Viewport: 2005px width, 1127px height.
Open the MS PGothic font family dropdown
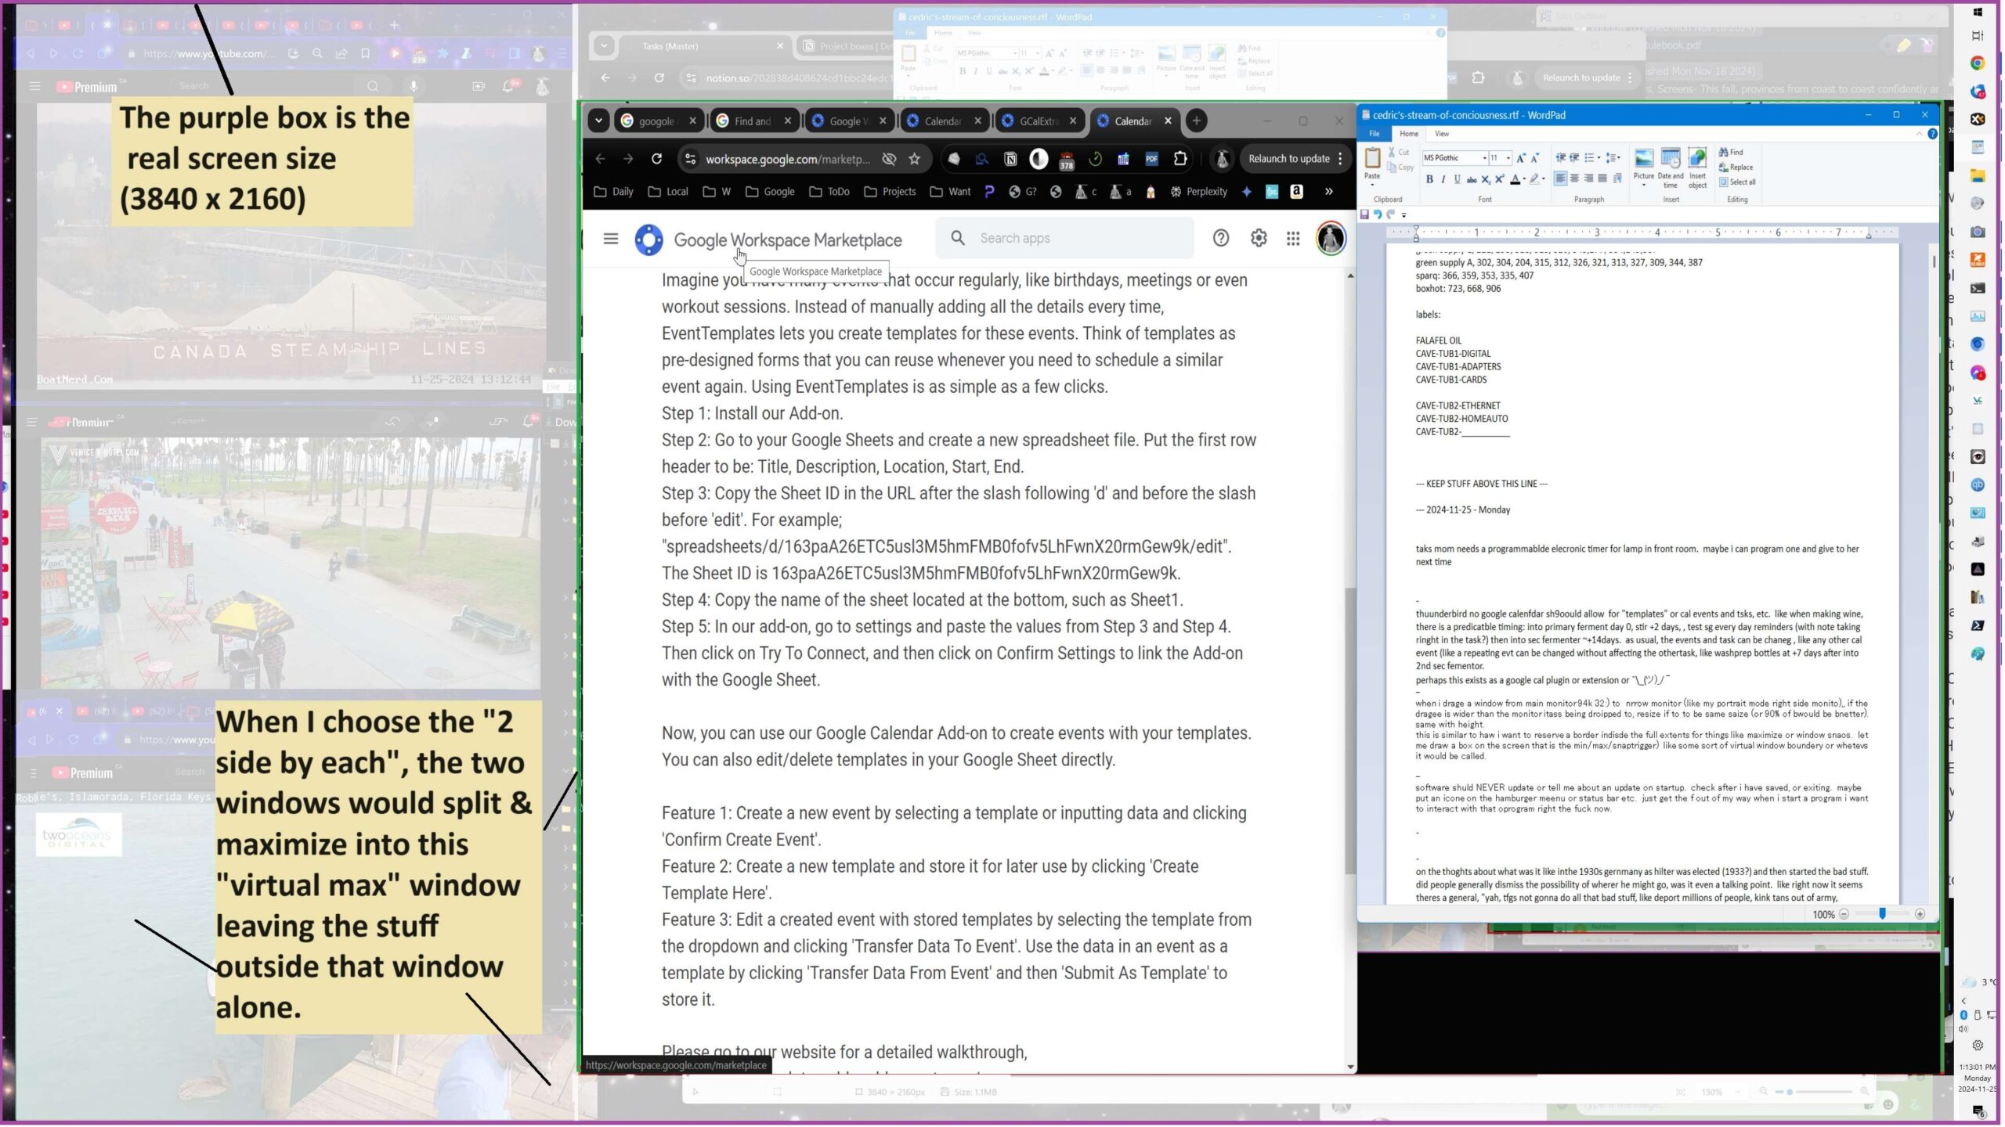pos(1484,158)
